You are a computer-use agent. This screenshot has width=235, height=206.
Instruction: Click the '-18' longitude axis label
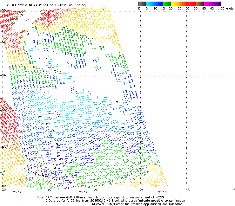click(x=187, y=190)
